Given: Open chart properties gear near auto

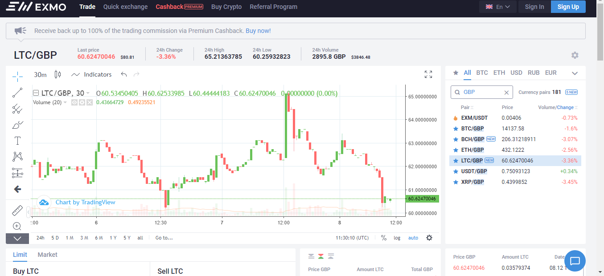Looking at the screenshot, I should 429,238.
